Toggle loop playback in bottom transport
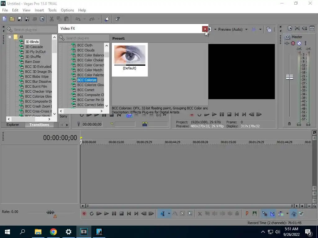318x238 pixels. [x=92, y=214]
